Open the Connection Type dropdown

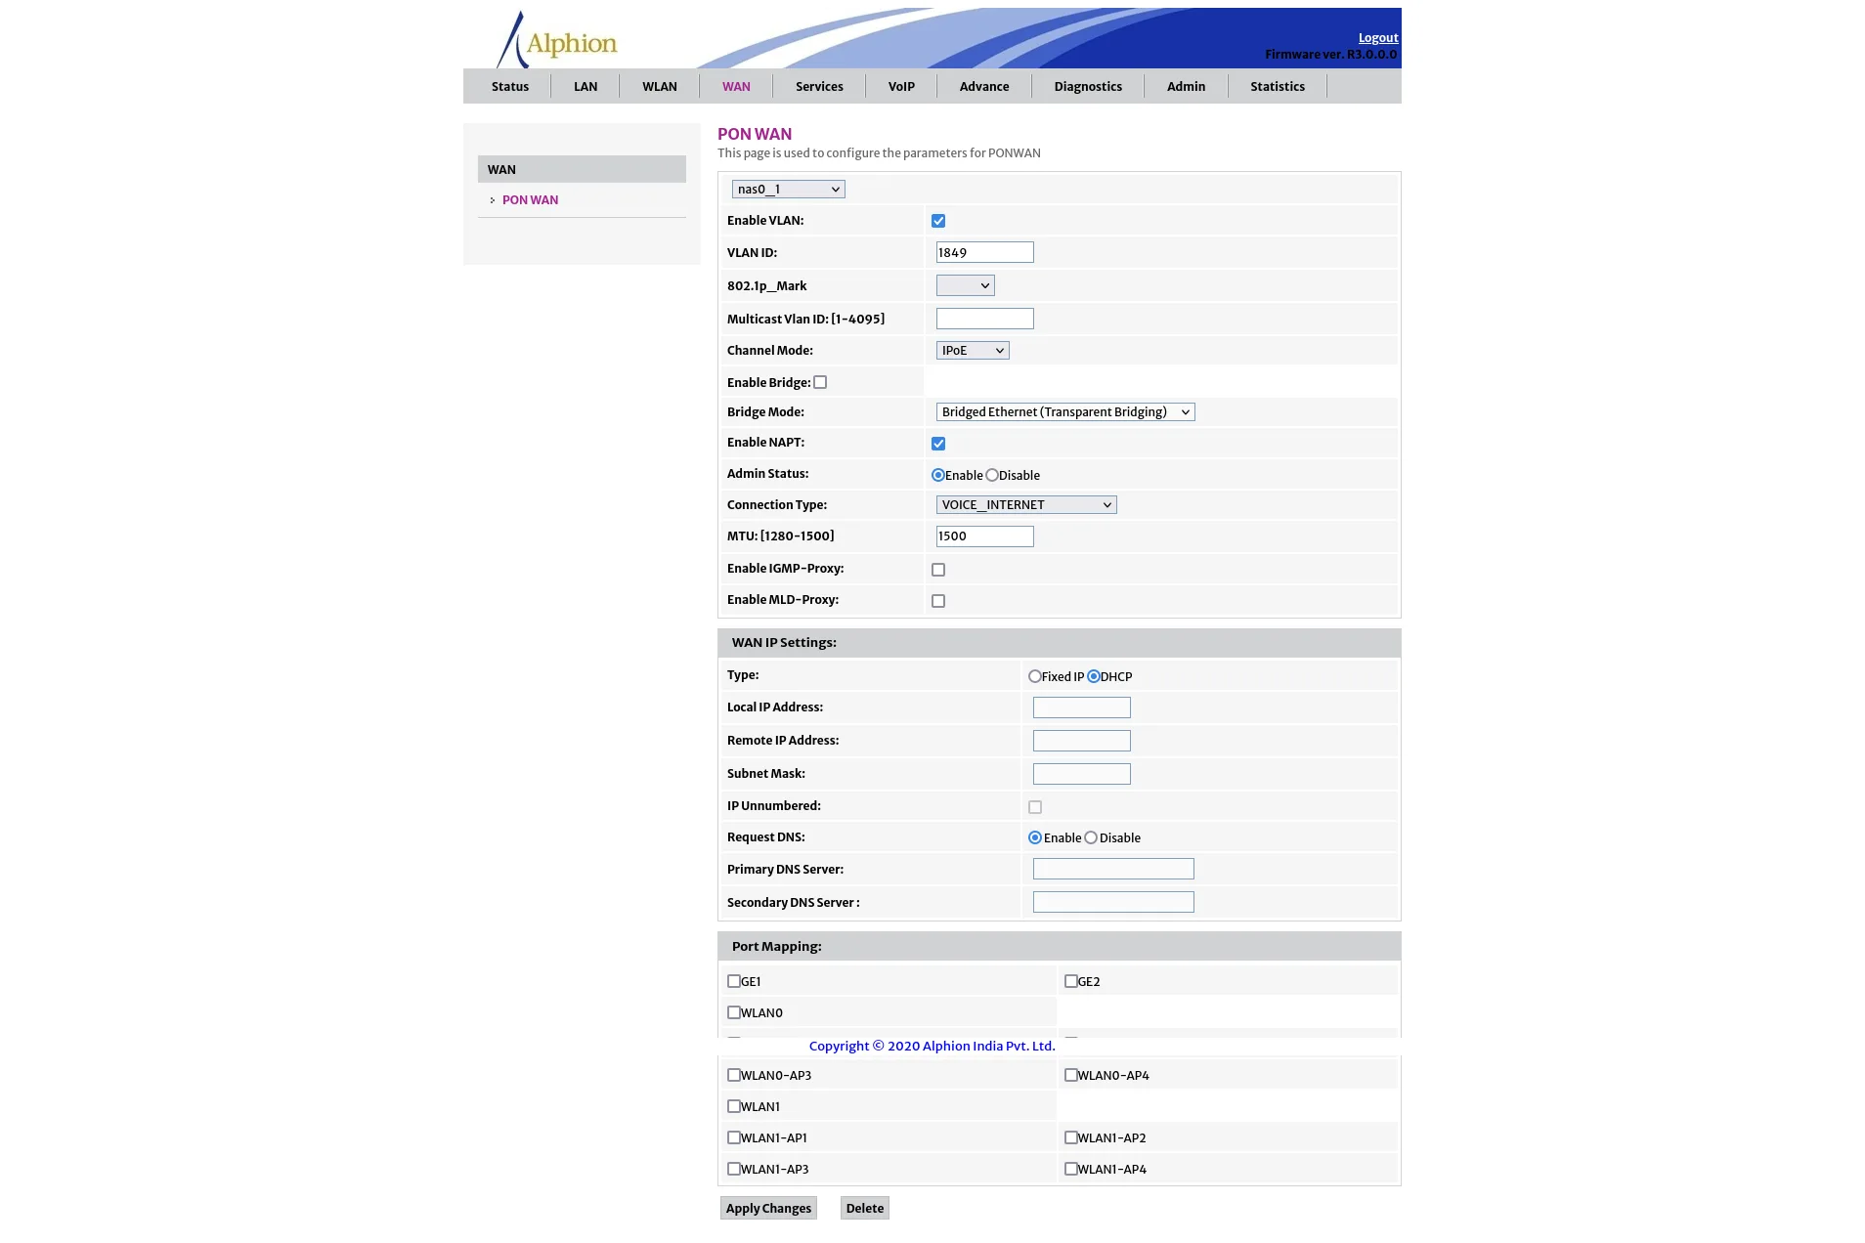pos(1026,505)
